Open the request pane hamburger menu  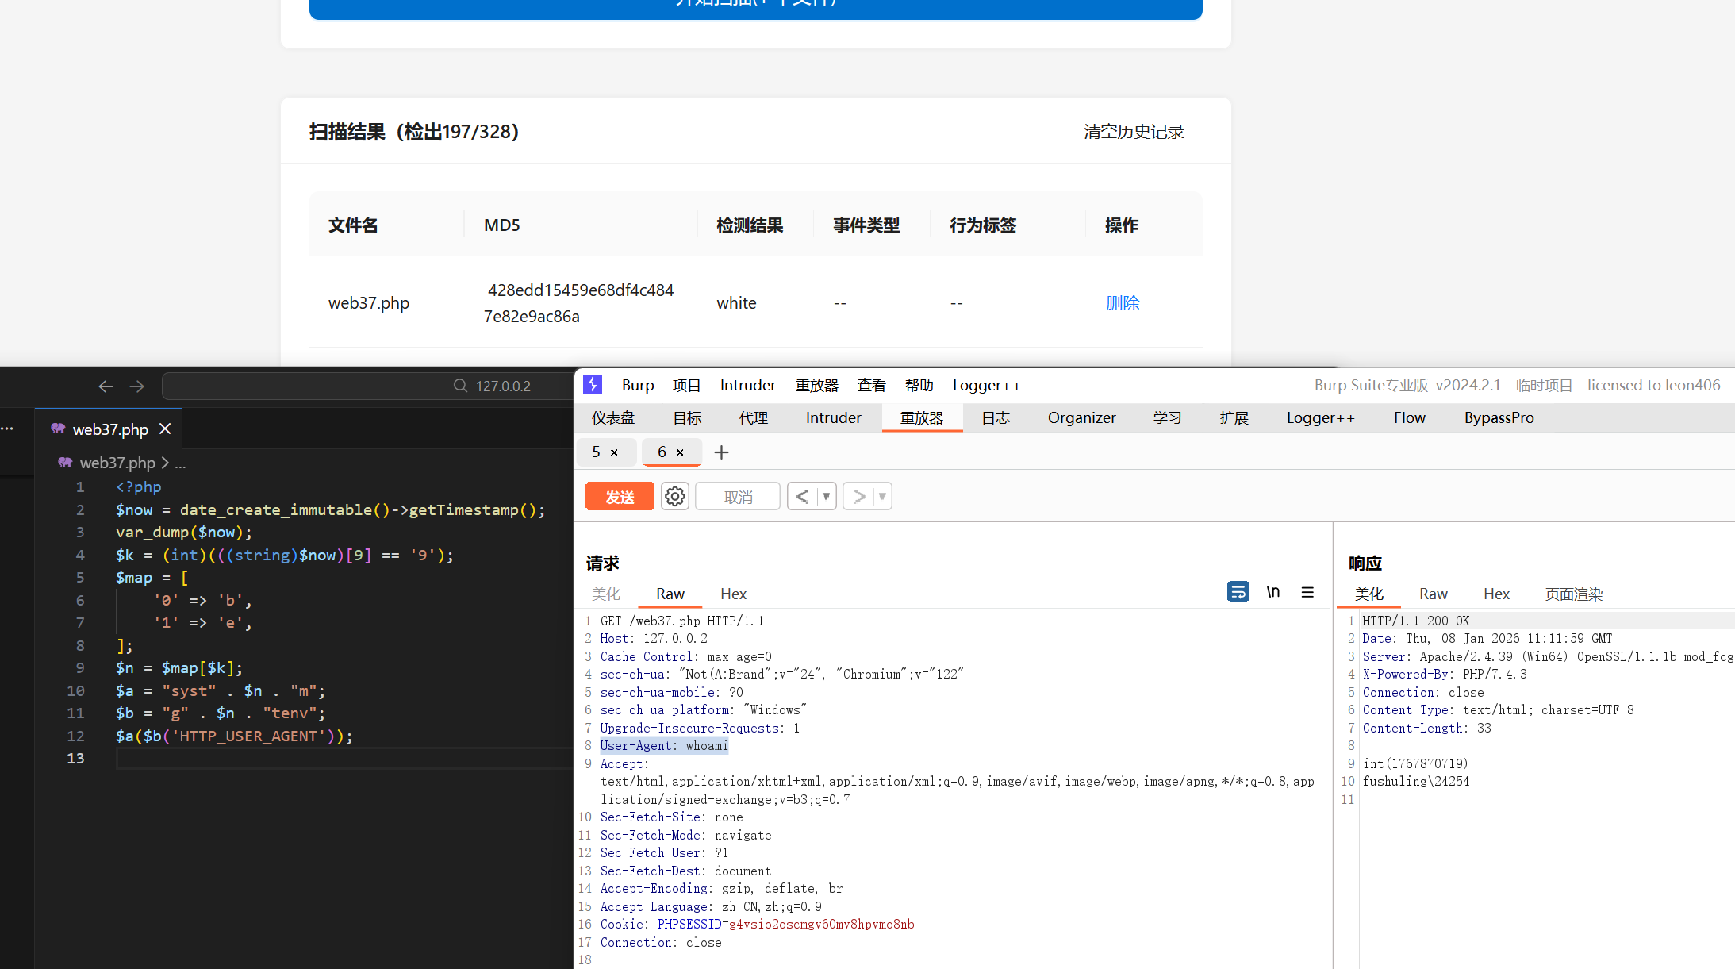click(1307, 592)
